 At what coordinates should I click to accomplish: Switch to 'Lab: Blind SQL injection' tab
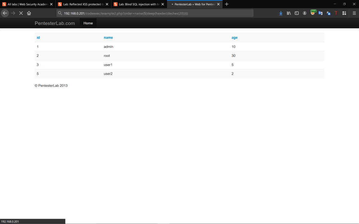(x=139, y=4)
